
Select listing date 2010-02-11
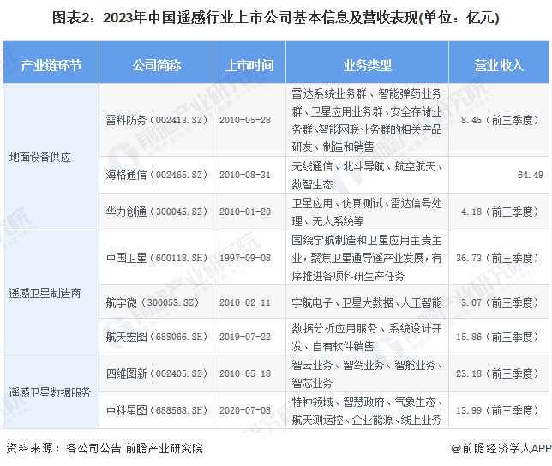tap(245, 302)
